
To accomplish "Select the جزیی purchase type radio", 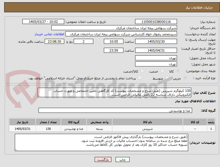I will tap(185, 78).
